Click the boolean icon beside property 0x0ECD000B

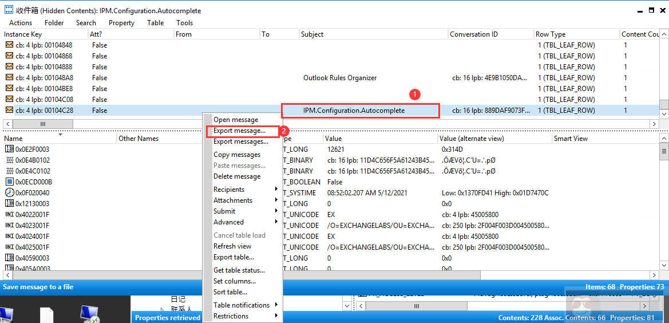[9, 182]
